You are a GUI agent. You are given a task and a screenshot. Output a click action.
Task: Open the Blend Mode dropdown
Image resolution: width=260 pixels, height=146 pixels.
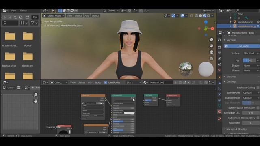pyautogui.click(x=251, y=93)
